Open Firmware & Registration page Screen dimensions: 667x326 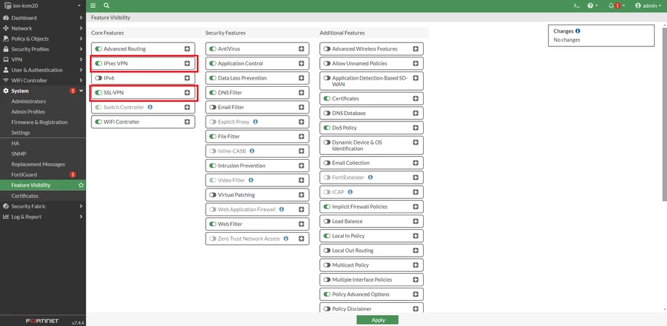[x=39, y=122]
